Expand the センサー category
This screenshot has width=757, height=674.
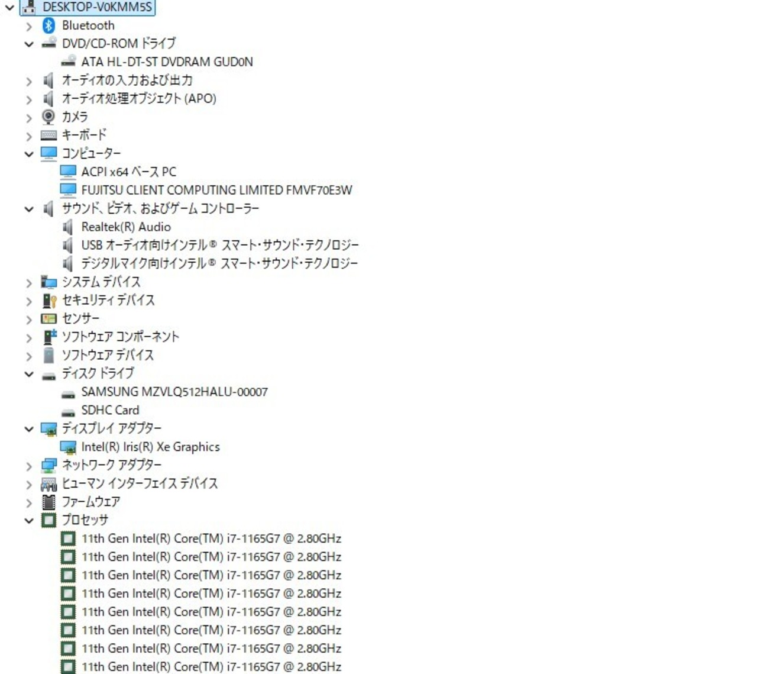pos(29,320)
